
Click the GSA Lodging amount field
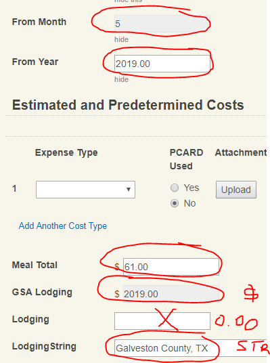pos(171,294)
